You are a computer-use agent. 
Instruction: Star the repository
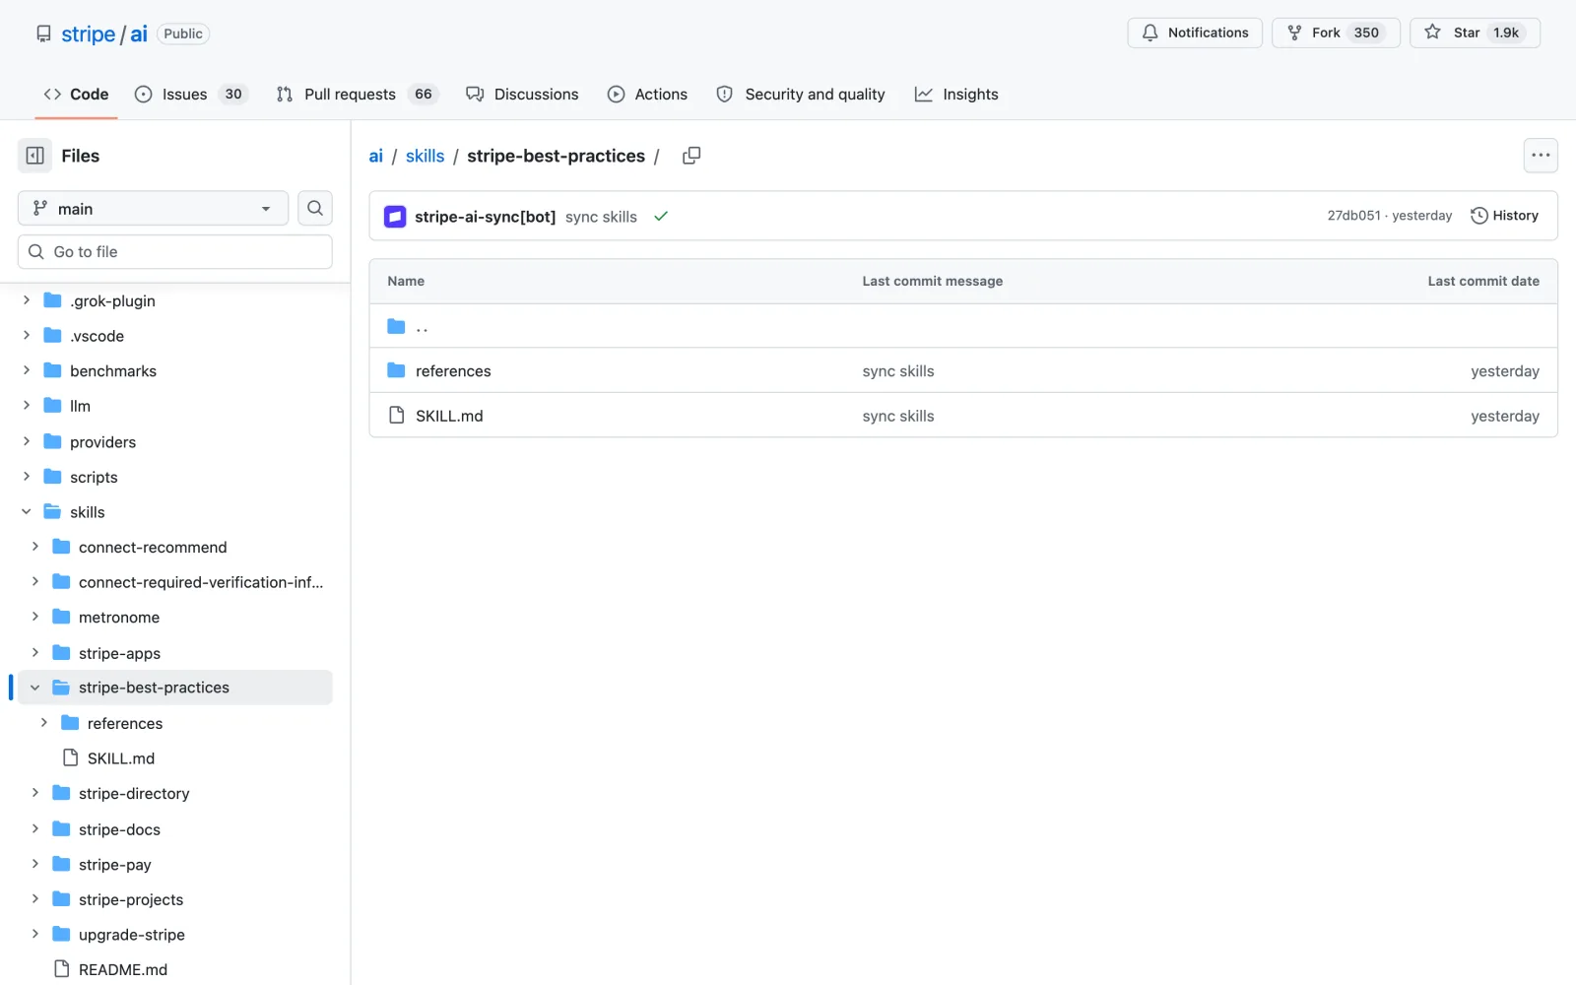click(1475, 33)
